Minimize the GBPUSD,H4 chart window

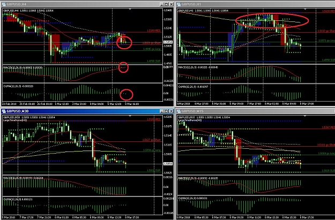click(162, 4)
